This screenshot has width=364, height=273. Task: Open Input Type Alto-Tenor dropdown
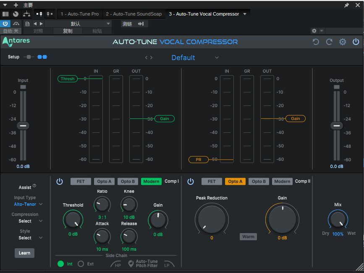click(x=28, y=204)
